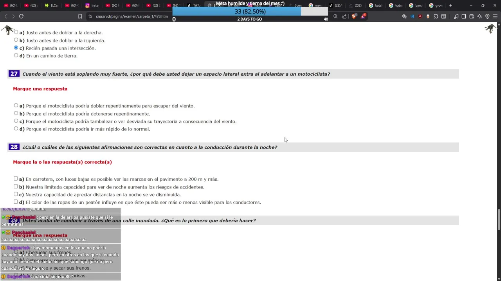Switch to the '2025' browser tab
Viewport: 501px width, 281px height.
coord(355,5)
